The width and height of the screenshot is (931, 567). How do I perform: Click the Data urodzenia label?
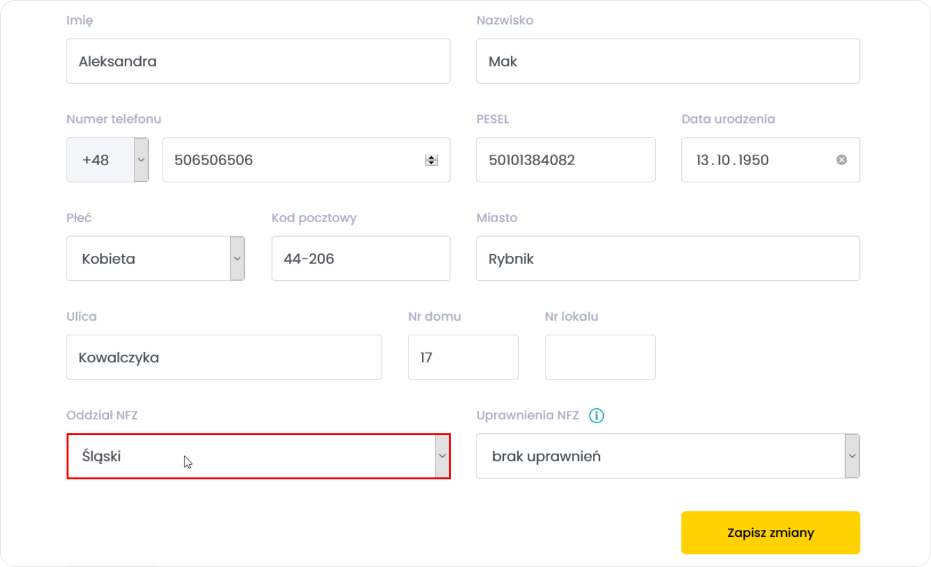[x=728, y=119]
